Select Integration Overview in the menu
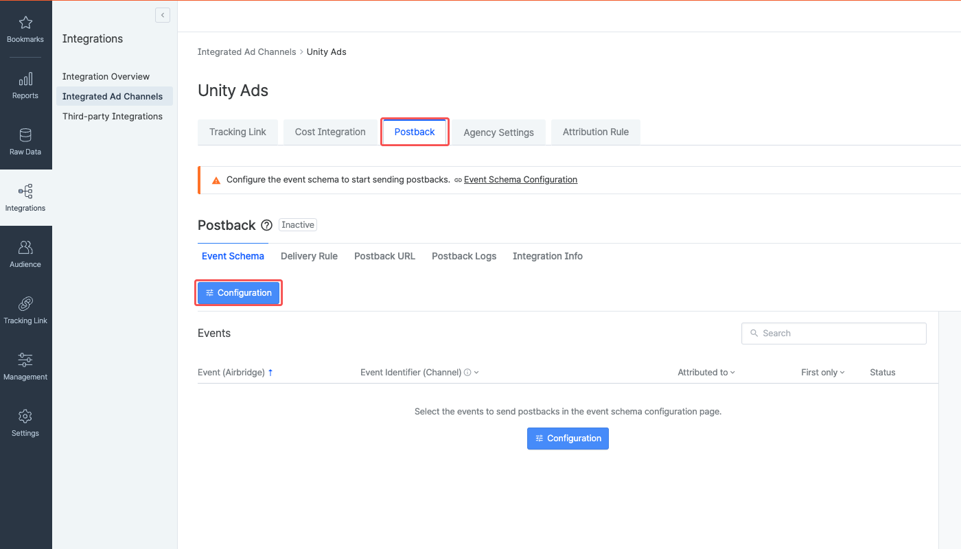961x549 pixels. [x=106, y=76]
